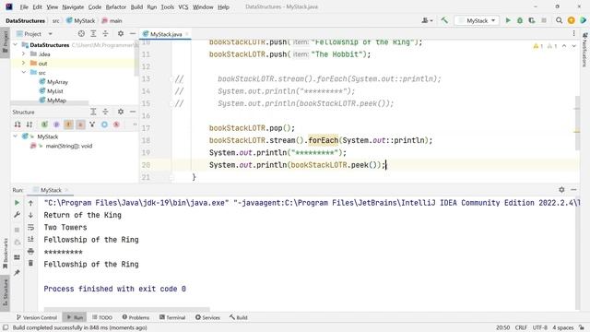Image resolution: width=590 pixels, height=332 pixels.
Task: Open the Refactor menu
Action: (x=116, y=7)
